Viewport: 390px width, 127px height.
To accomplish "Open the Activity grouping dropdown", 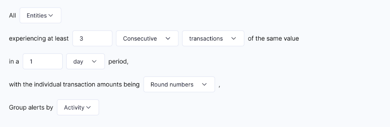I will tap(78, 107).
